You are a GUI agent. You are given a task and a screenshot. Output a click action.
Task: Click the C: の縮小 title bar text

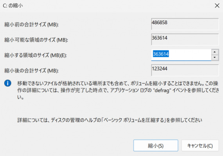coord(13,6)
